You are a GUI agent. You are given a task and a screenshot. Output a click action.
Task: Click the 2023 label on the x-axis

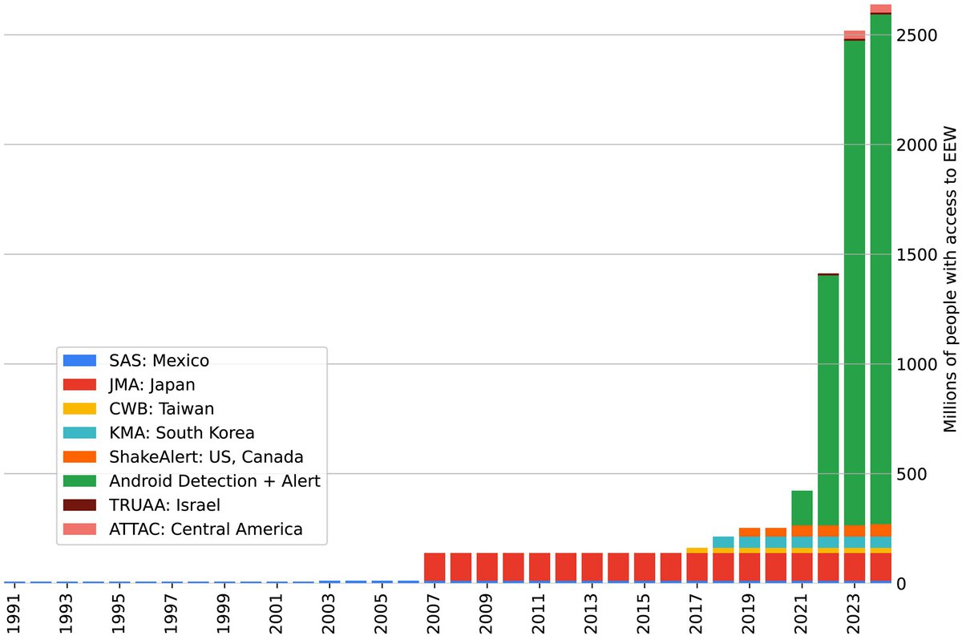(854, 611)
